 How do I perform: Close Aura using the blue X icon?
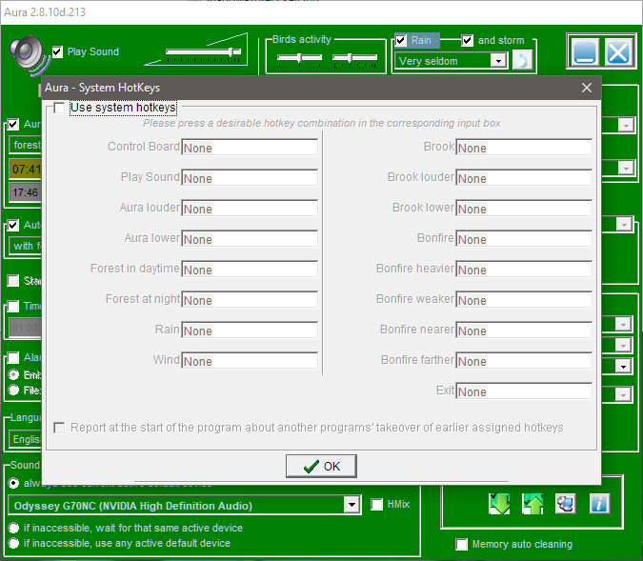coord(618,50)
